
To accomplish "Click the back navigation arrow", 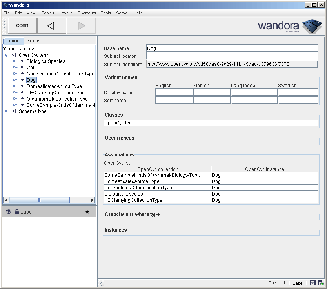I will (51, 25).
